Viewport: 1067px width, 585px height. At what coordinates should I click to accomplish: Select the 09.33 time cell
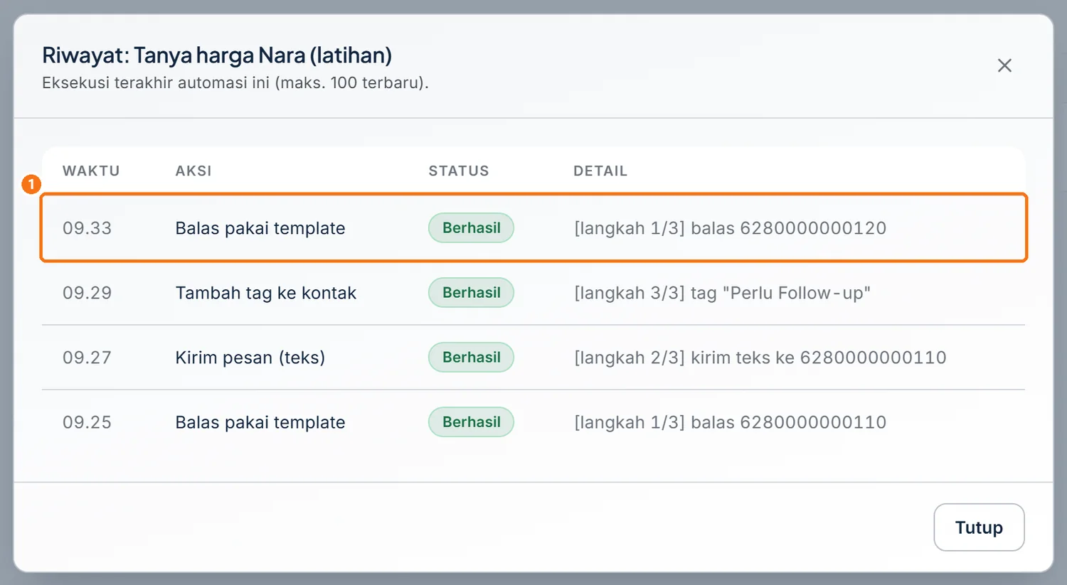(x=87, y=228)
